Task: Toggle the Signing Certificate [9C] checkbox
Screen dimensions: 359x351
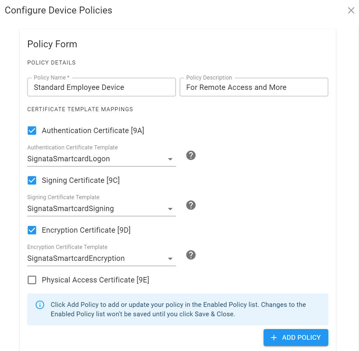Action: pyautogui.click(x=32, y=180)
